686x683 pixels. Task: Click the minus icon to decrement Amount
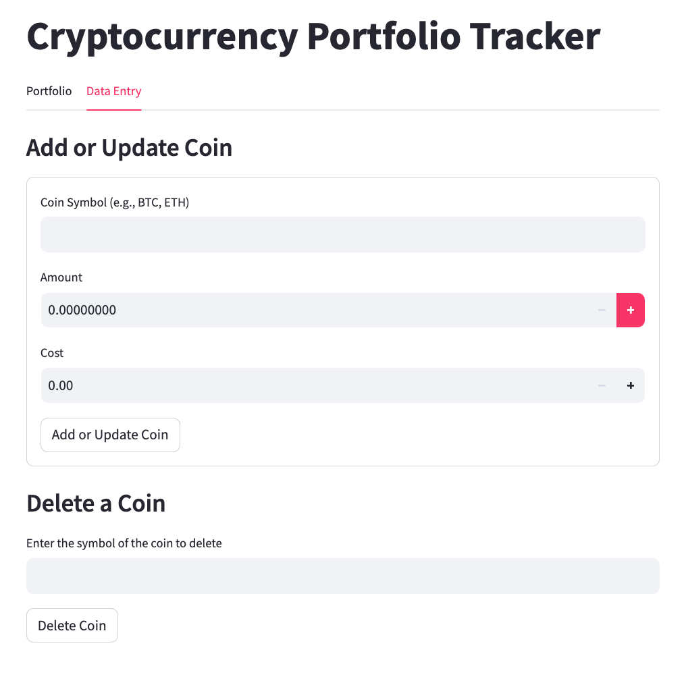[601, 310]
